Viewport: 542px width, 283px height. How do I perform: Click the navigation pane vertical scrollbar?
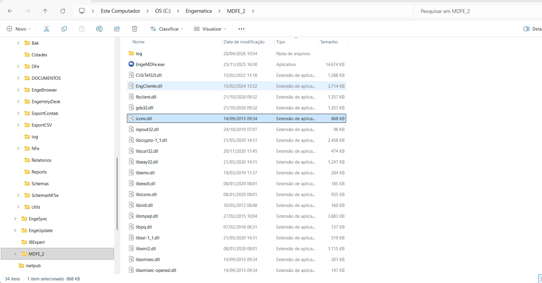[117, 193]
